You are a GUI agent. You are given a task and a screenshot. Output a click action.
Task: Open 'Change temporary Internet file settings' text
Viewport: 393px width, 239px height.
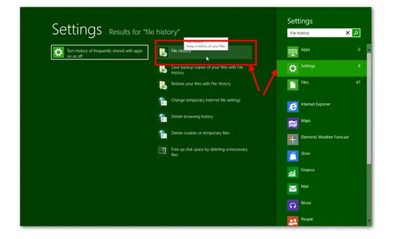click(205, 100)
